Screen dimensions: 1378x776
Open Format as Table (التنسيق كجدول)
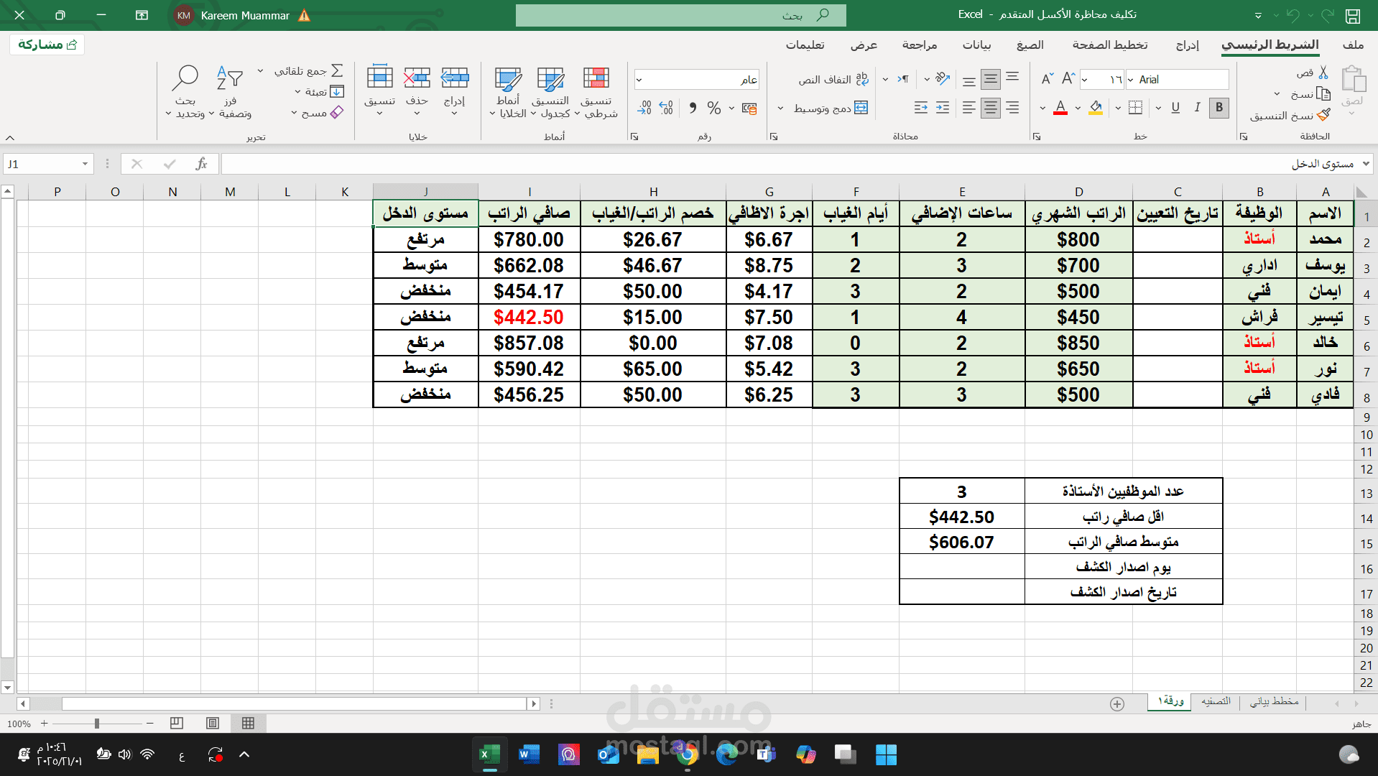(x=551, y=92)
